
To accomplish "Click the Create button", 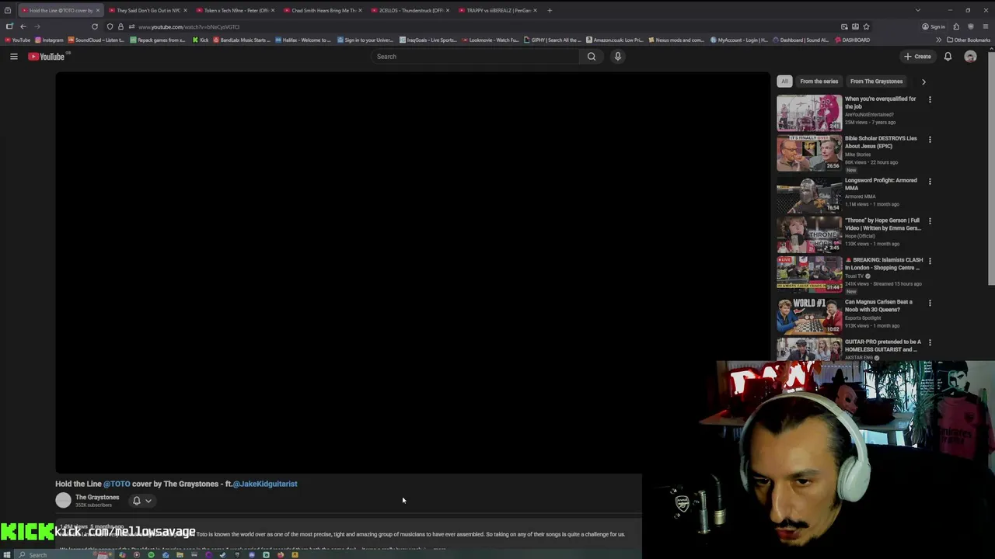I will coord(917,56).
